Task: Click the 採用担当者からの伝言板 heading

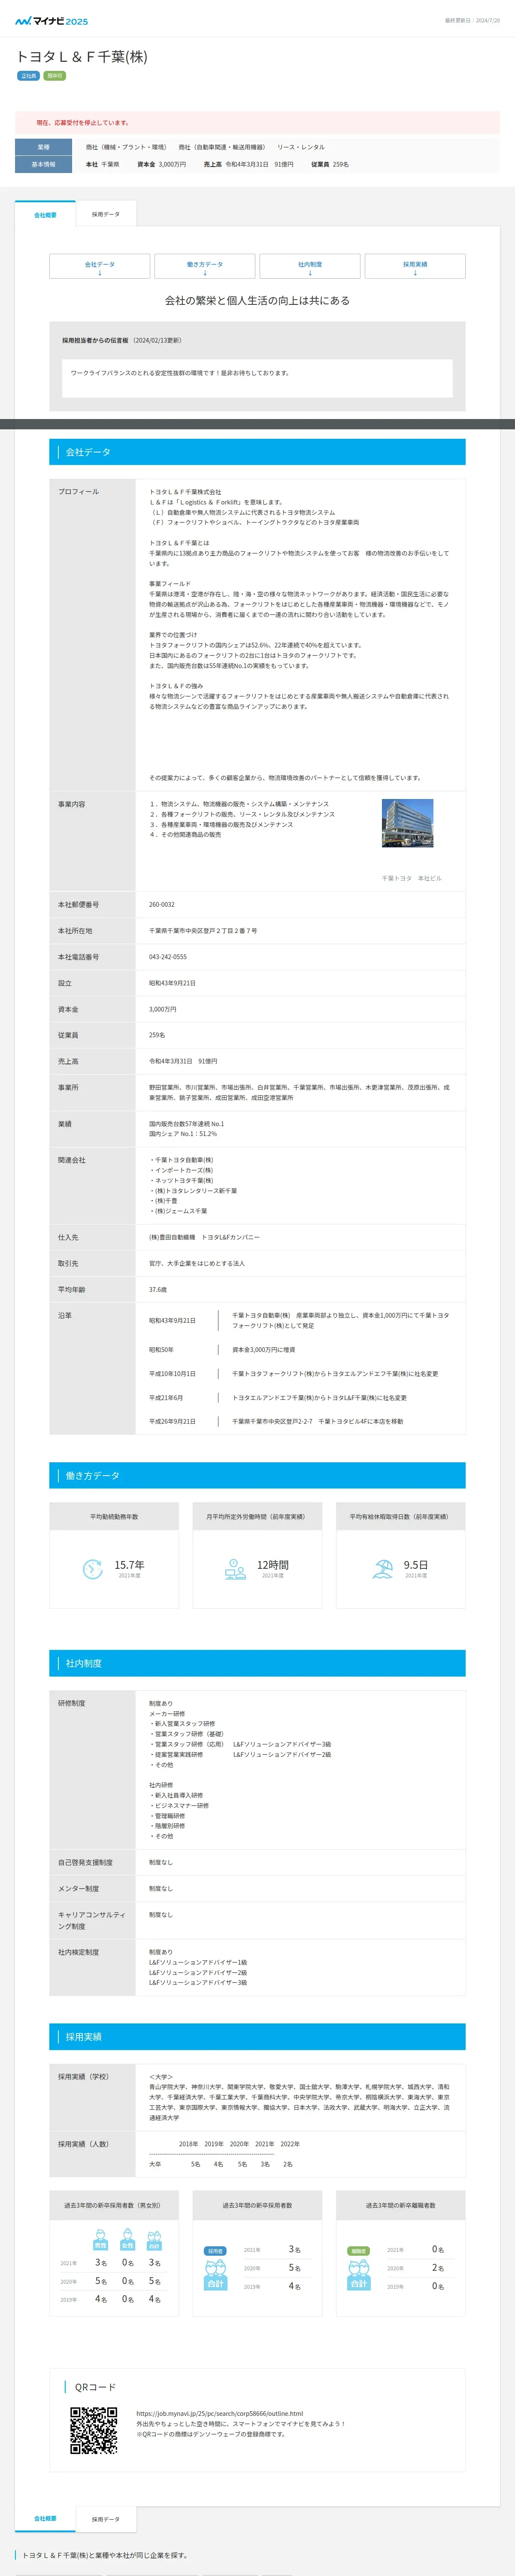Action: pos(95,340)
